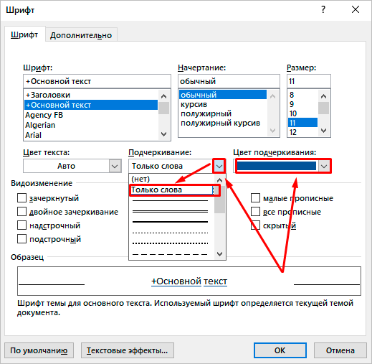Open the Цвет подчеркивания dropdown arrow
This screenshot has height=364, width=372.
(324, 166)
